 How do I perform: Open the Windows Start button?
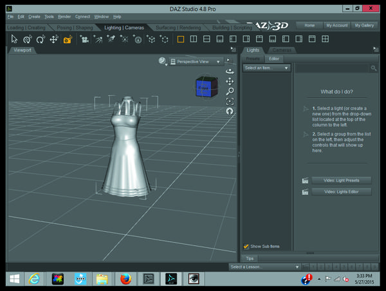pos(15,279)
